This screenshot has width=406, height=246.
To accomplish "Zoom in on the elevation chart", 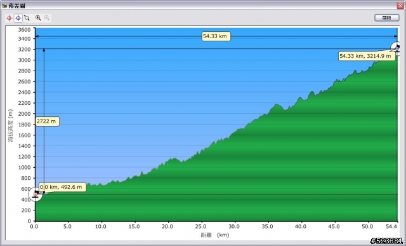I will pos(38,18).
